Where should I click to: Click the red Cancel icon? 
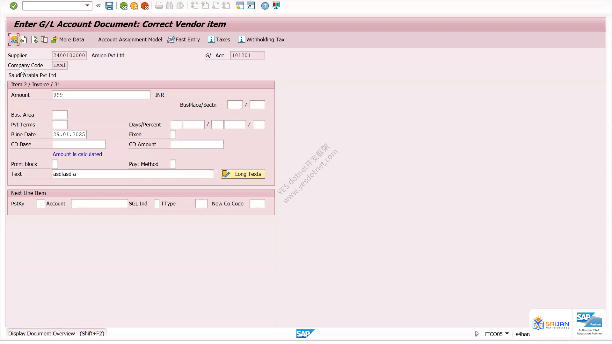pyautogui.click(x=145, y=6)
